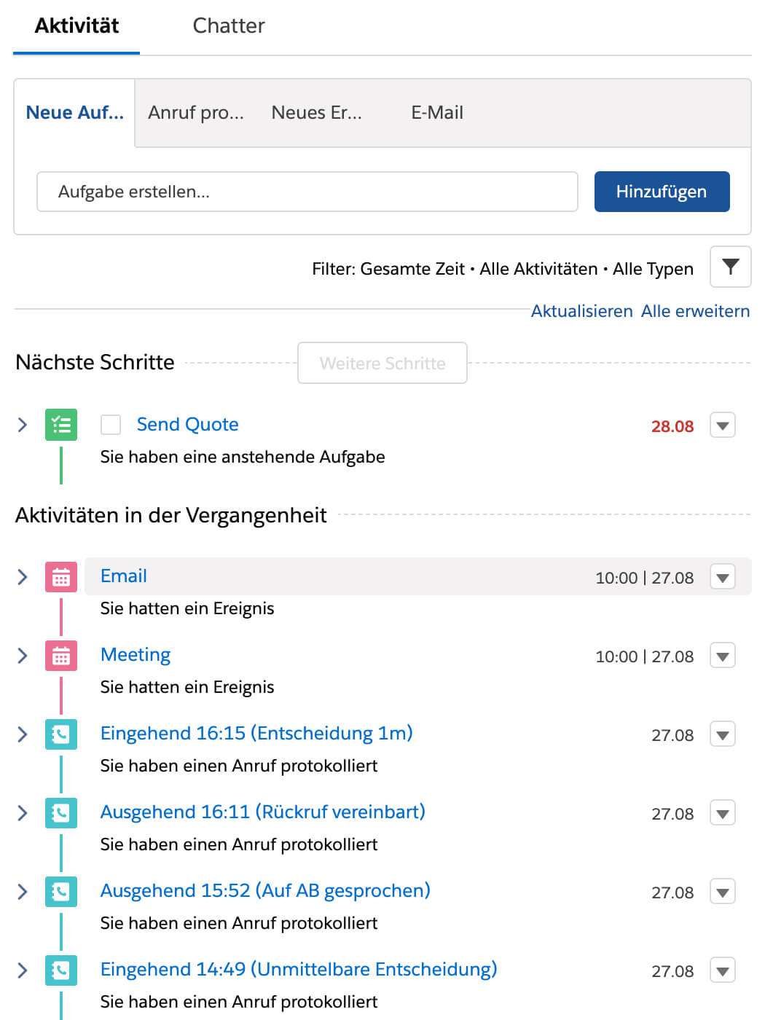
Task: Open dropdown menu for Email event
Action: click(x=723, y=577)
